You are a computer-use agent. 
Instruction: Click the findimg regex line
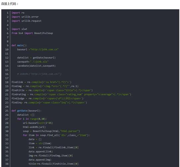pos(45,86)
